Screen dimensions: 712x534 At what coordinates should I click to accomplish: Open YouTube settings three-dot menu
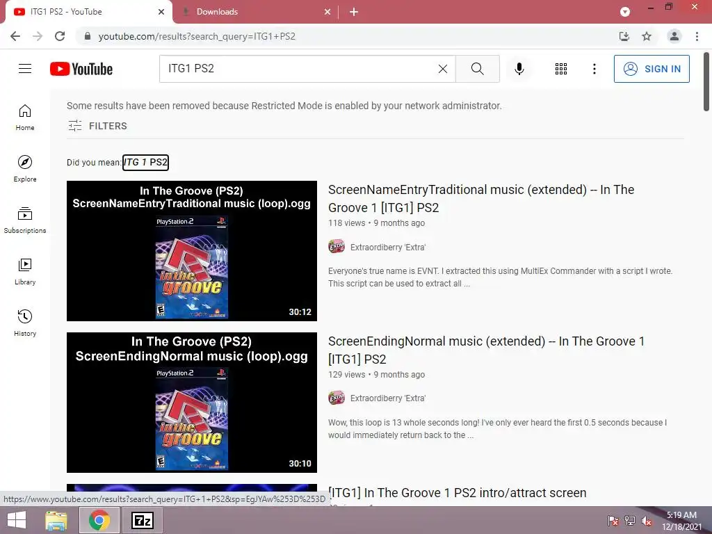click(x=594, y=69)
